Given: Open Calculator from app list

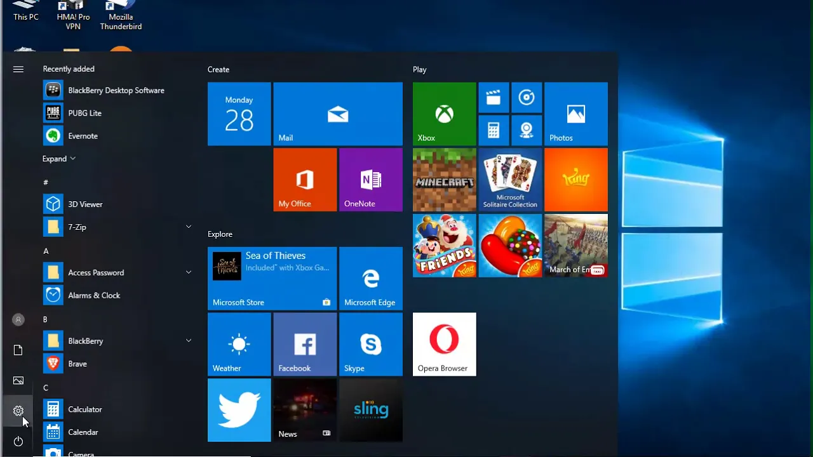Looking at the screenshot, I should coord(117,409).
